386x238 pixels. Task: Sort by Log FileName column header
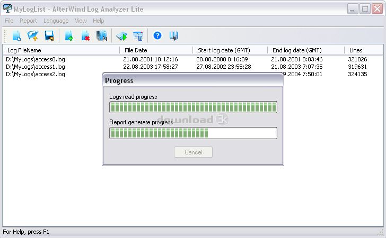pos(61,50)
